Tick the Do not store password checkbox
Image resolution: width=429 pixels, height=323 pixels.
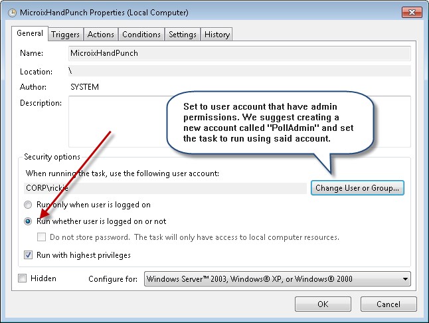click(x=42, y=237)
